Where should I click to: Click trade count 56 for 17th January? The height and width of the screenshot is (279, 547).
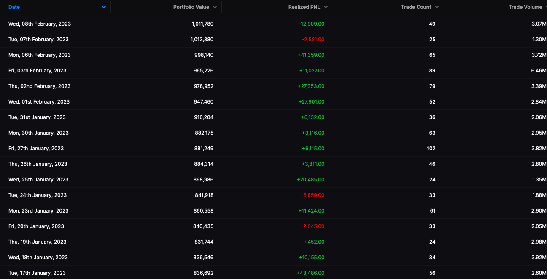tap(432, 273)
